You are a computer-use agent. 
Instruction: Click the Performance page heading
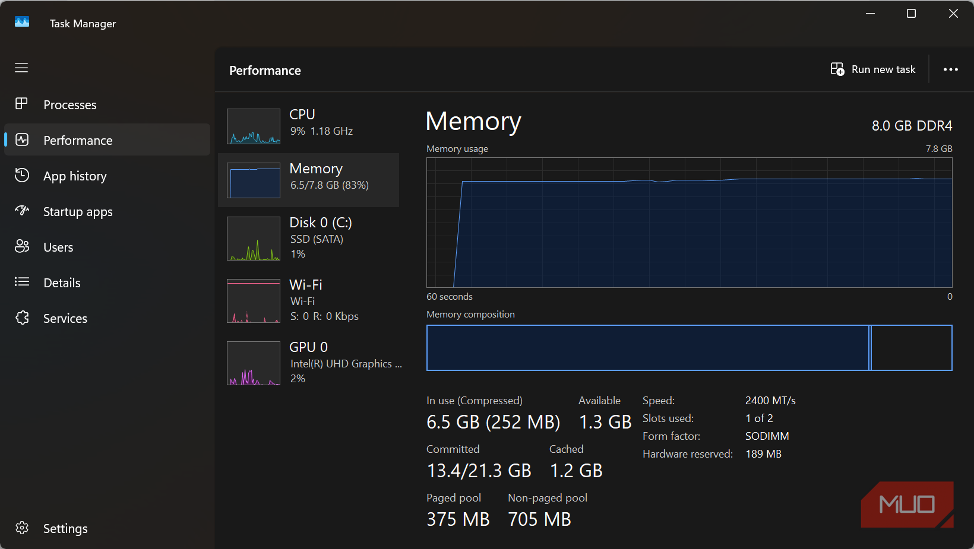(x=265, y=71)
